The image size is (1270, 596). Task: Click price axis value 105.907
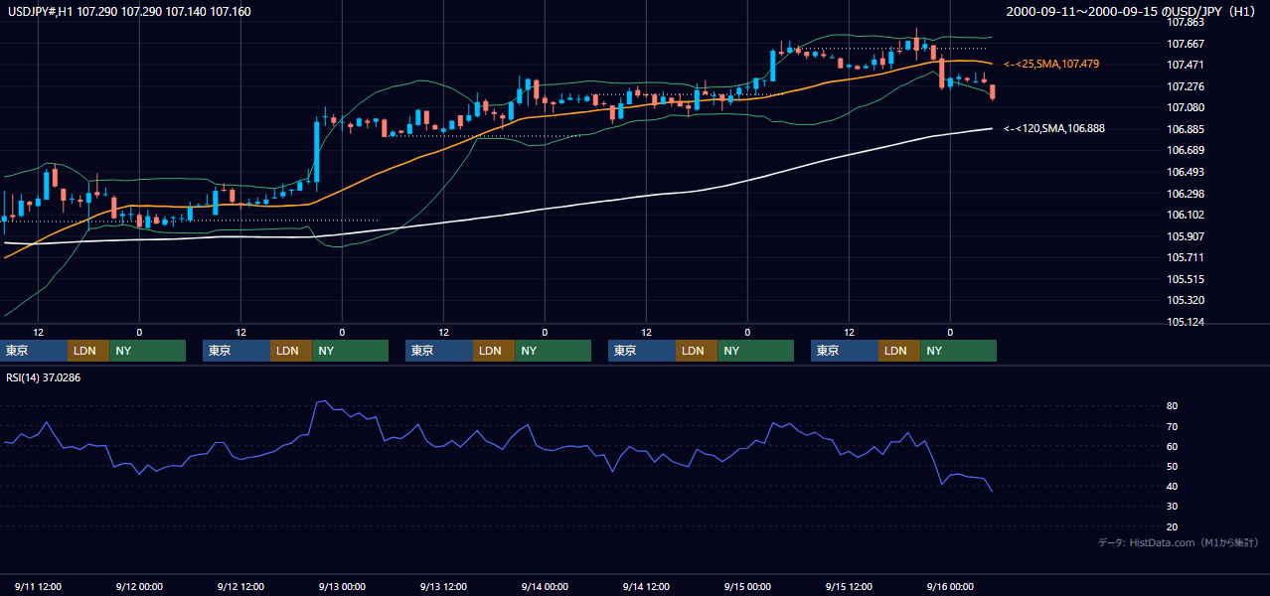1185,236
